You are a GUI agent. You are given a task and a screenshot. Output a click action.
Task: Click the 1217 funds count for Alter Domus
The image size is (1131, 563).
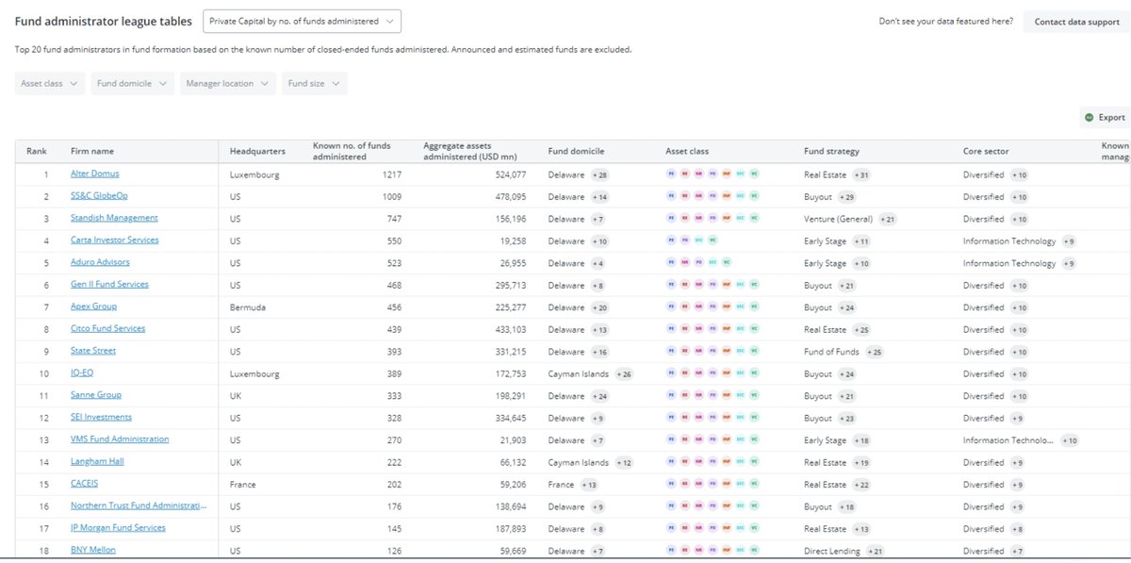pyautogui.click(x=392, y=174)
